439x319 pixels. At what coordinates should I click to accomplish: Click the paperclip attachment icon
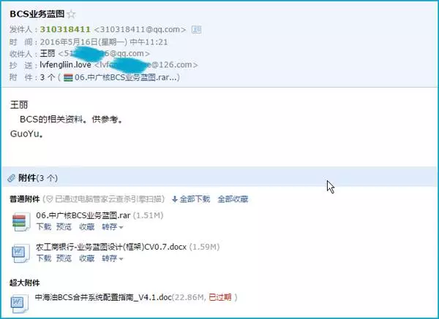(x=11, y=178)
